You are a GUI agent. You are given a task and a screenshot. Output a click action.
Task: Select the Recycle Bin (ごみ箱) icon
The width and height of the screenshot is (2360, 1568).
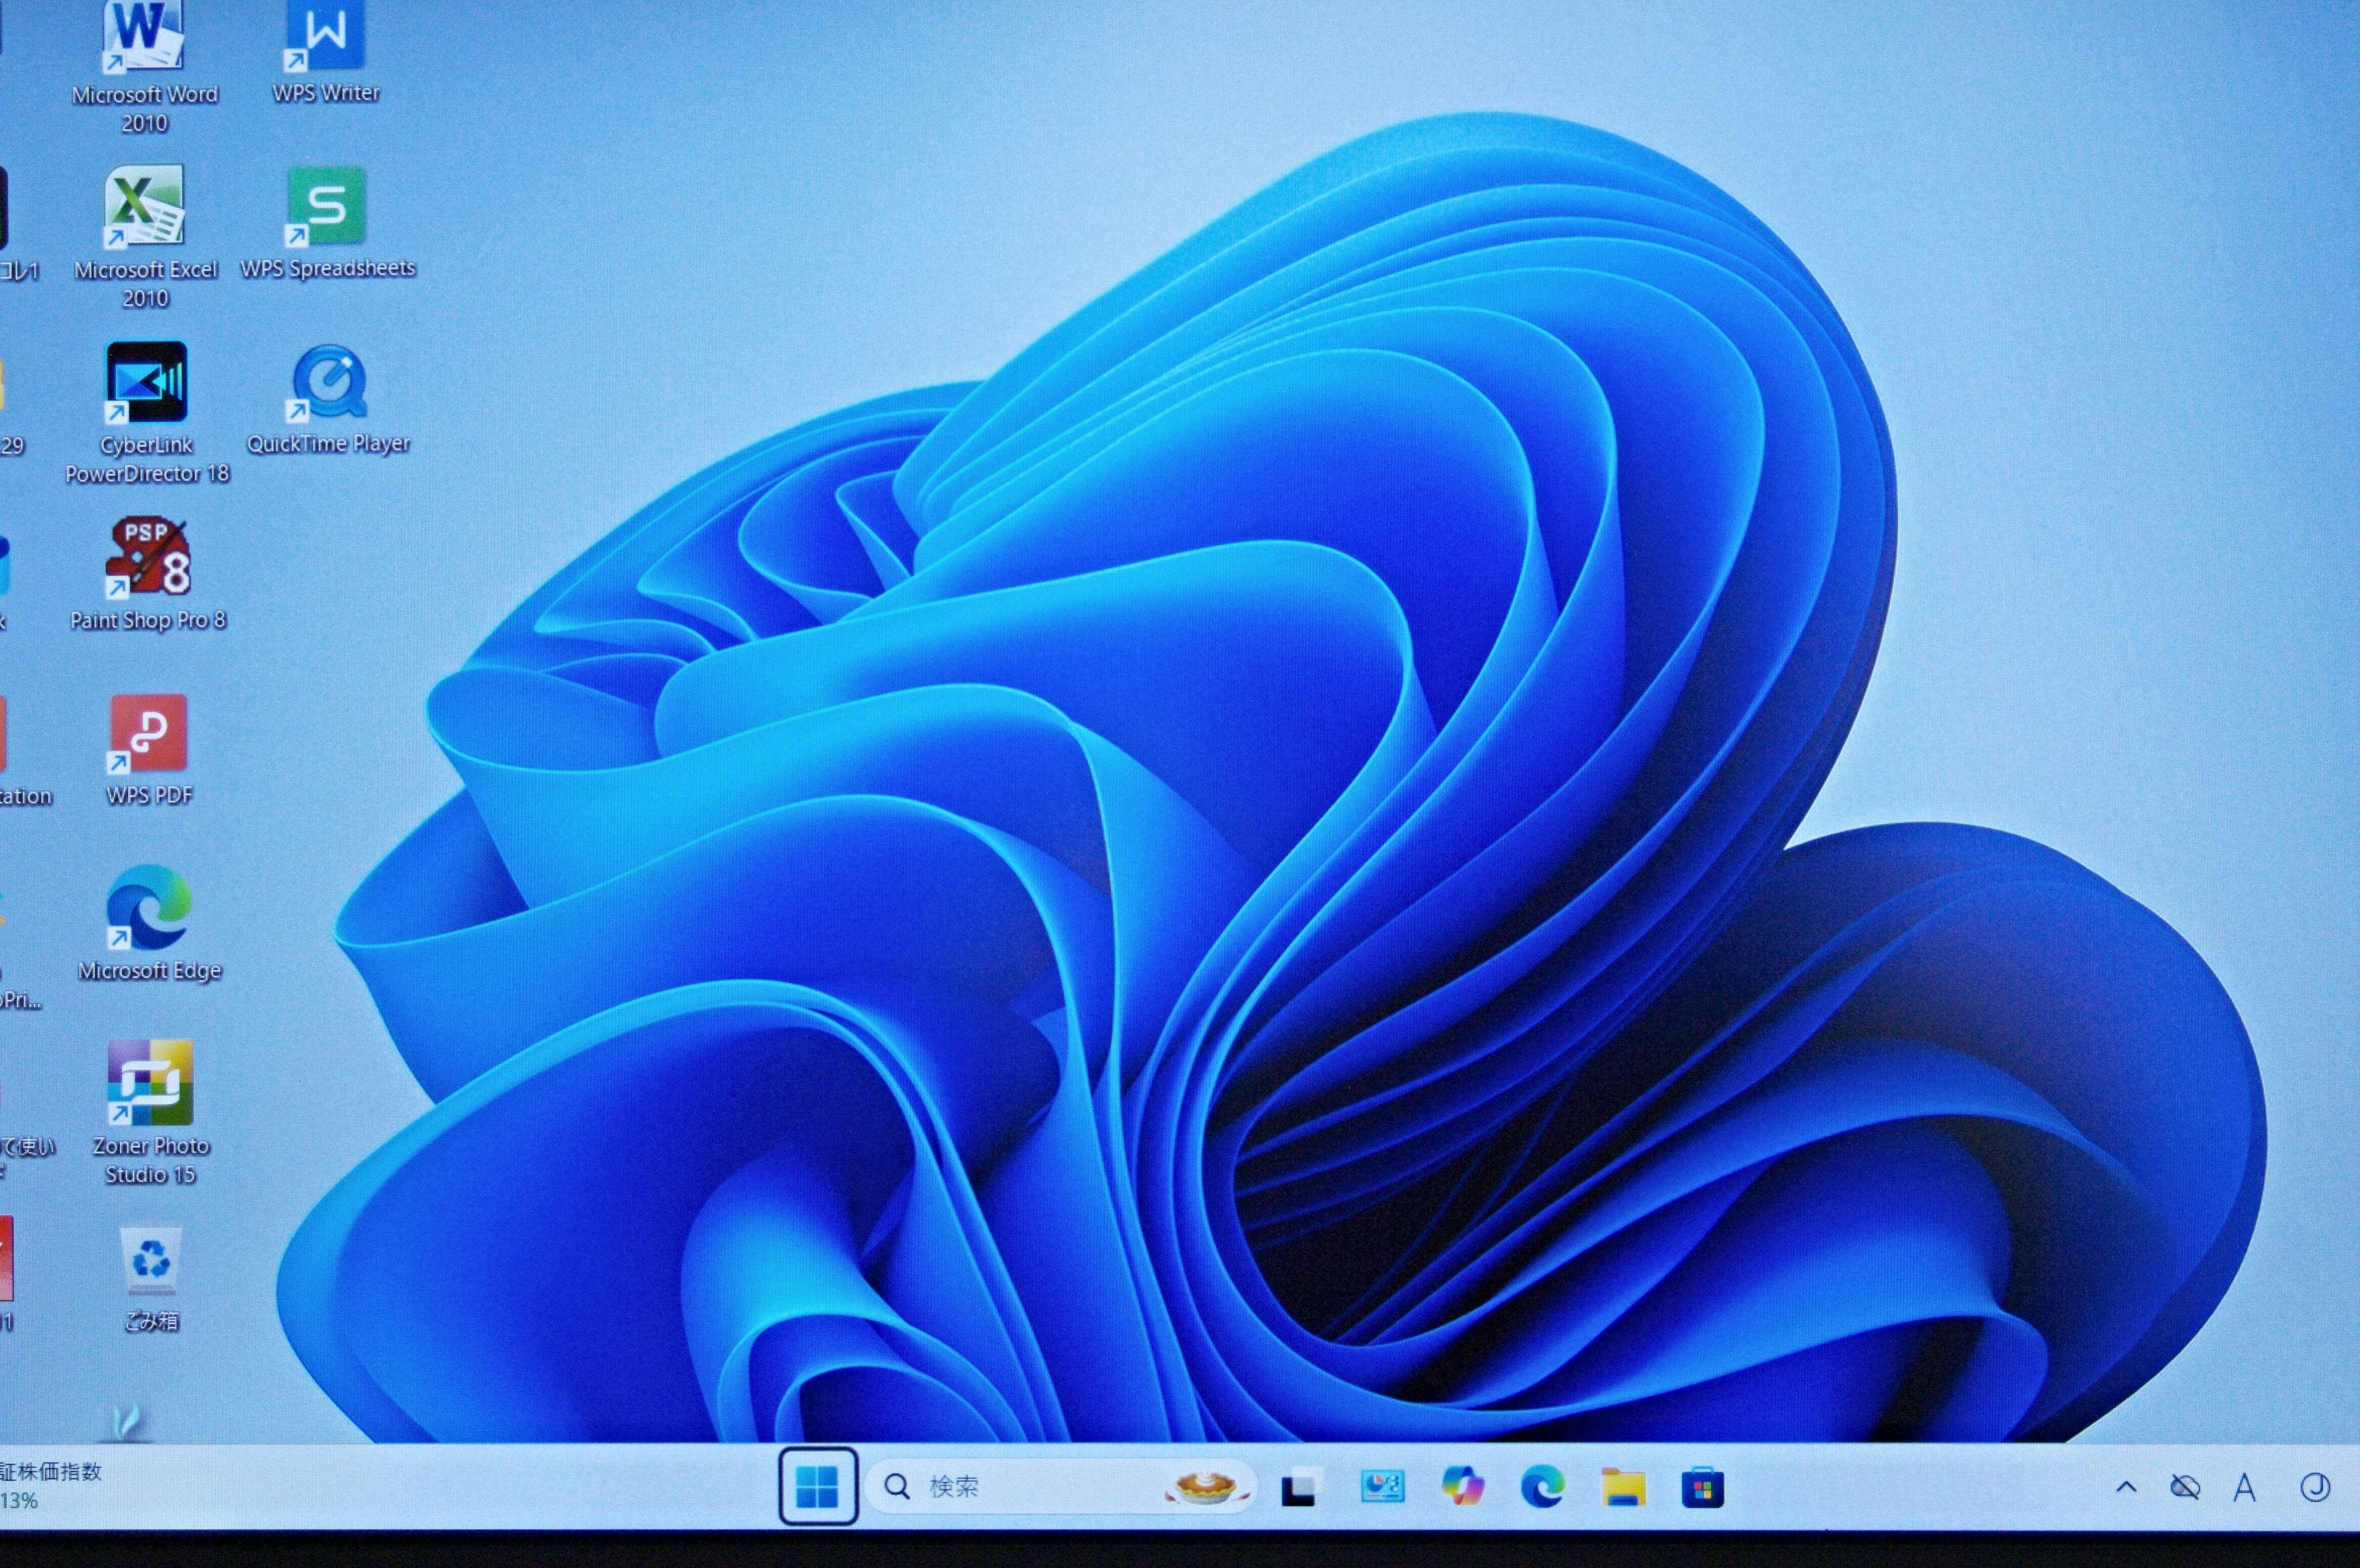click(151, 1262)
